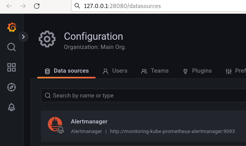Click the Alertmanager Prometheus logo thumbnail
This screenshot has height=146, width=246.
pos(55,125)
